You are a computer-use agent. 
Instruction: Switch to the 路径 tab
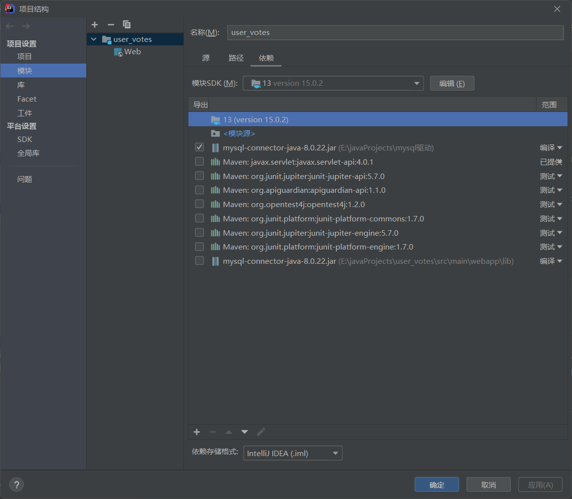pos(236,58)
